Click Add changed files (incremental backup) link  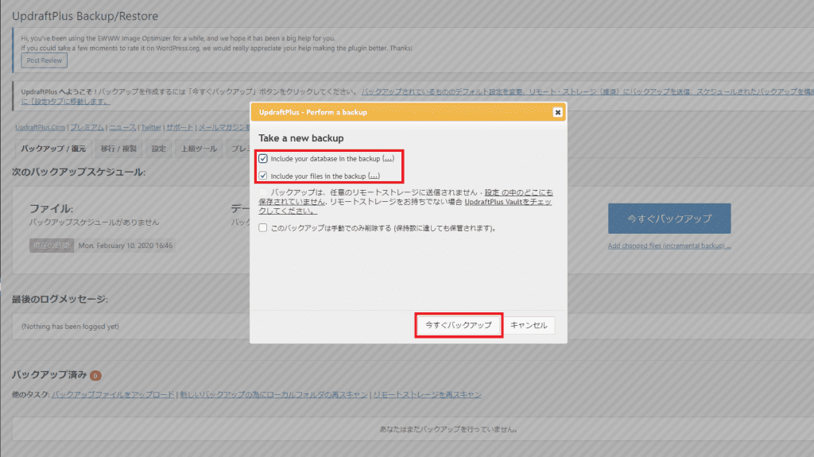tap(669, 246)
